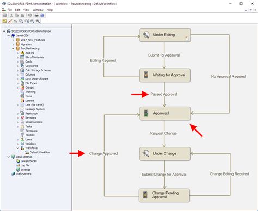Expand the Cards node arrow
Image resolution: width=258 pixels, height=211 pixels.
tap(17, 61)
